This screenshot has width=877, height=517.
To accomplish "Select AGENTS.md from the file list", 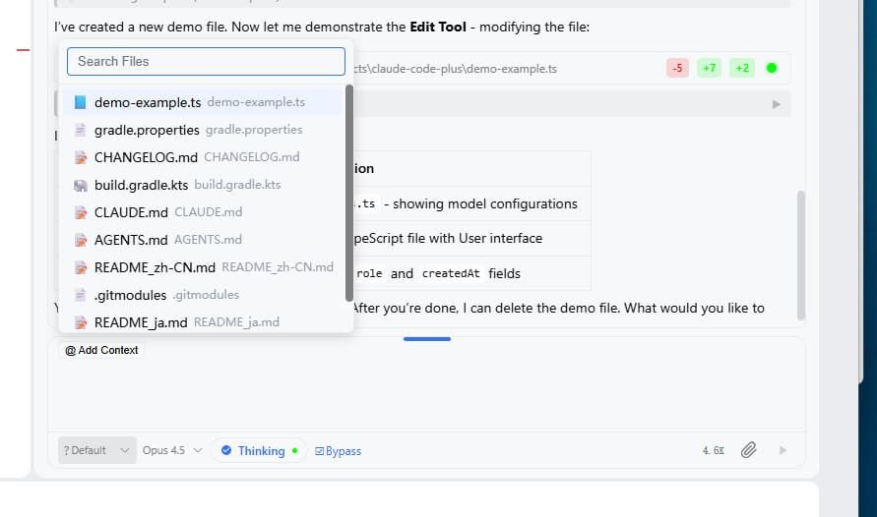I will 131,240.
